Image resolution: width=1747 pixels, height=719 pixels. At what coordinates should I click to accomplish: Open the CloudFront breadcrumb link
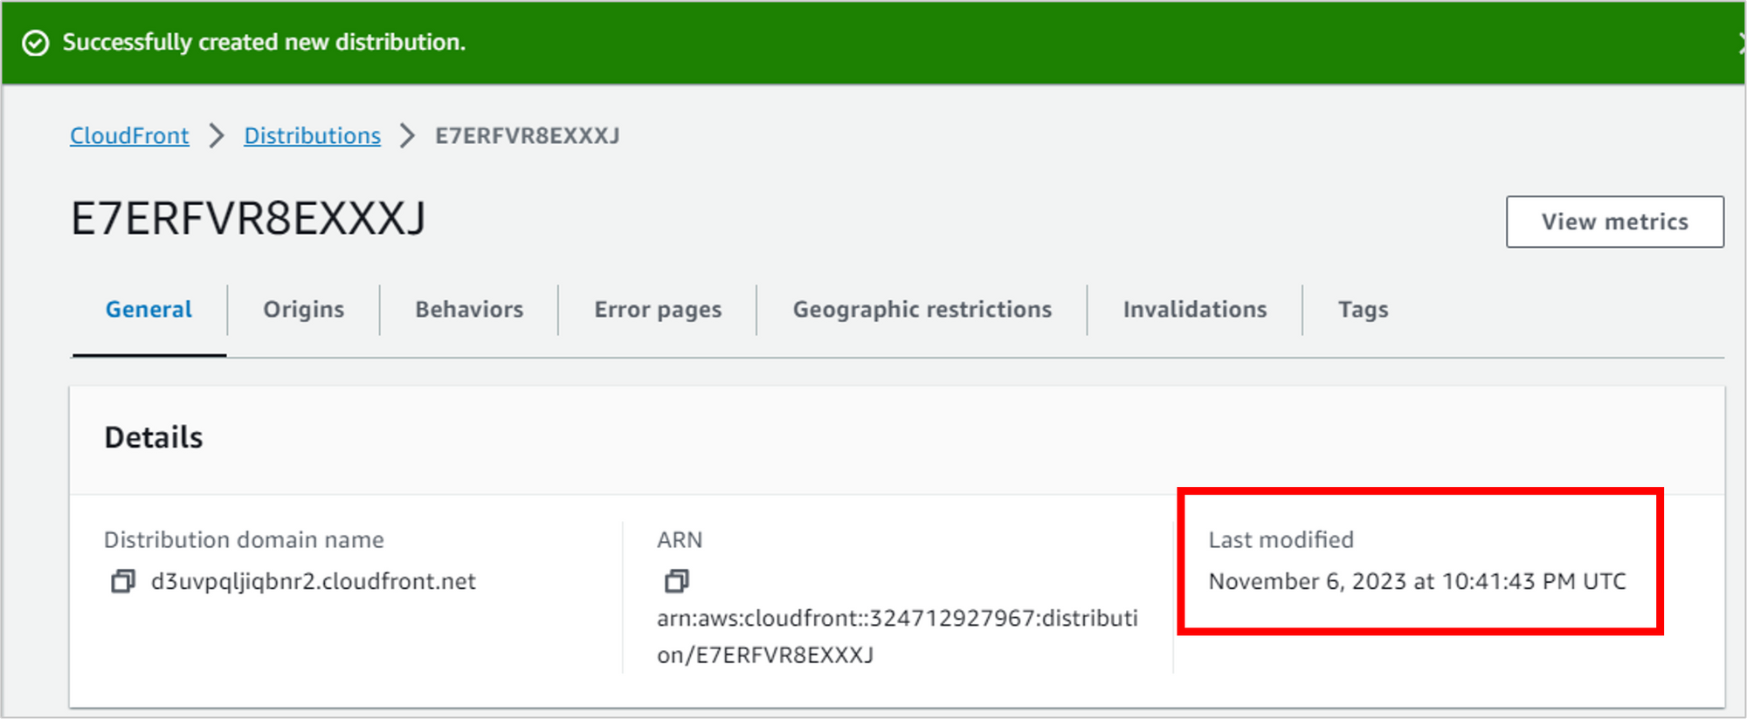pos(129,136)
